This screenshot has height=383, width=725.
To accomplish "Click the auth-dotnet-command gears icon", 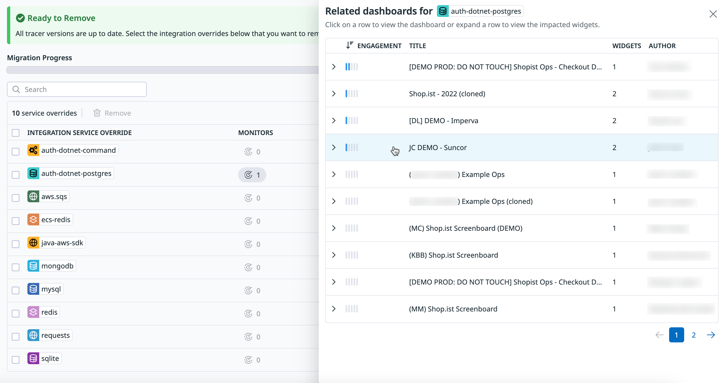I will point(33,150).
